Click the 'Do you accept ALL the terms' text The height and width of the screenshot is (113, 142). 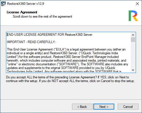[x=70, y=79]
